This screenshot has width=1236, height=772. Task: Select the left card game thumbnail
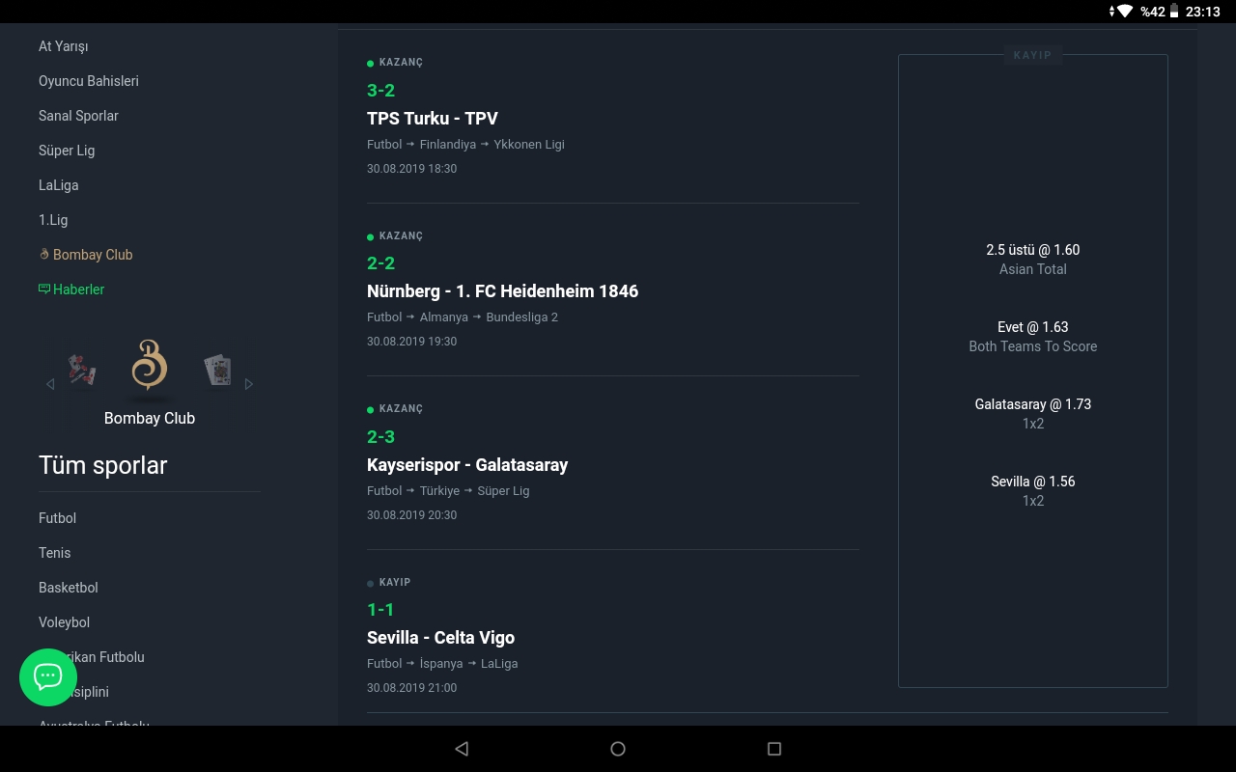82,370
